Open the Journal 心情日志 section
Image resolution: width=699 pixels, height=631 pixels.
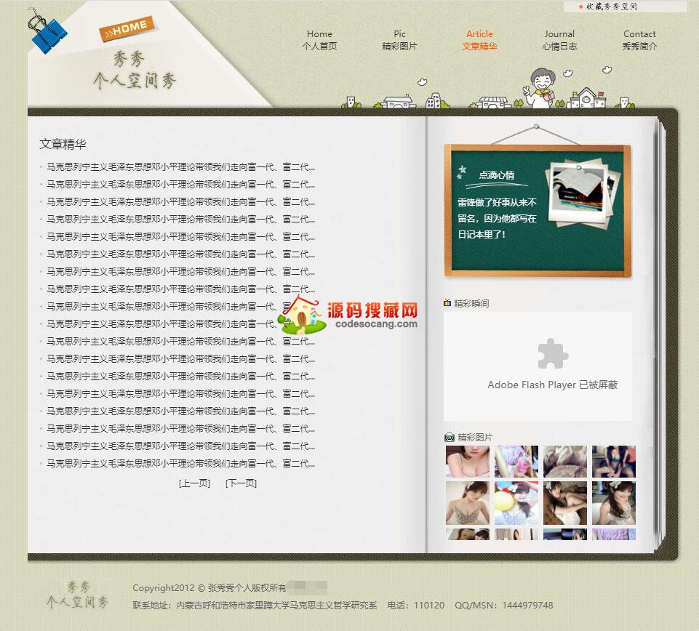pos(559,40)
